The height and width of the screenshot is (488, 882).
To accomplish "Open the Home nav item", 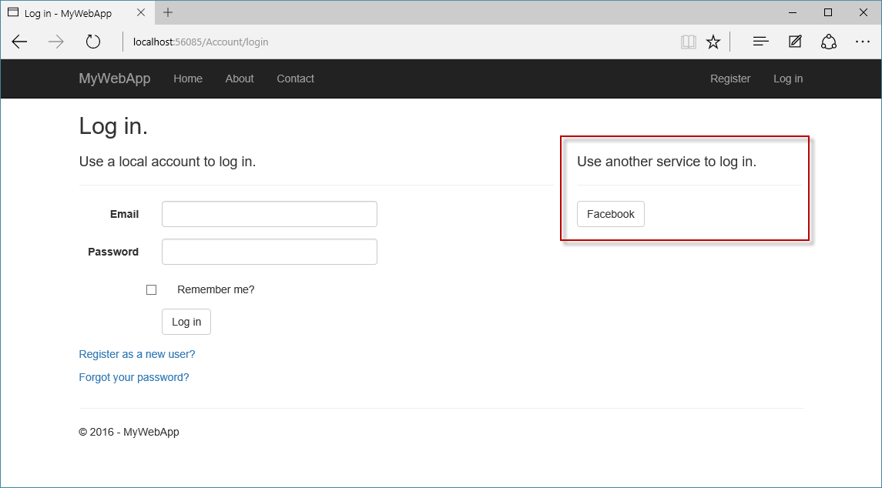I will click(x=188, y=79).
